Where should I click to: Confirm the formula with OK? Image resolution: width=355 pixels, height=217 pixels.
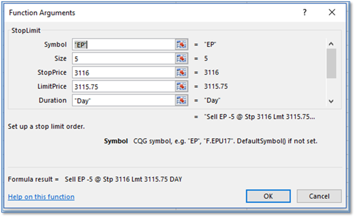coord(268,196)
